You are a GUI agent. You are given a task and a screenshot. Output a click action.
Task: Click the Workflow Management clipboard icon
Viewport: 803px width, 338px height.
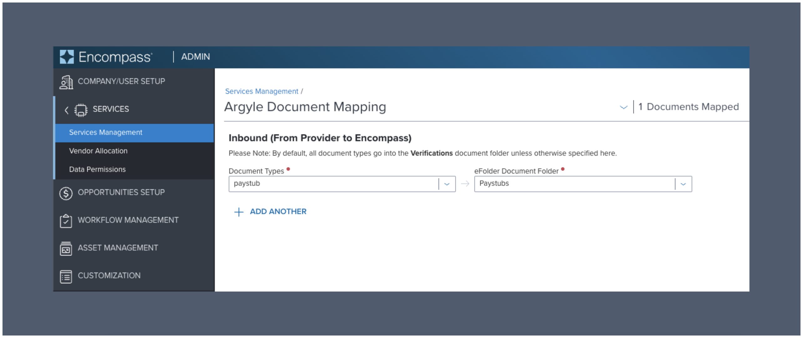pyautogui.click(x=65, y=221)
